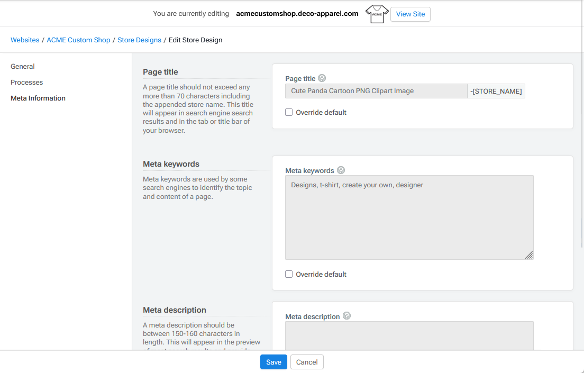584x373 pixels.
Task: Toggle Override default under Meta keywords
Action: pos(289,274)
